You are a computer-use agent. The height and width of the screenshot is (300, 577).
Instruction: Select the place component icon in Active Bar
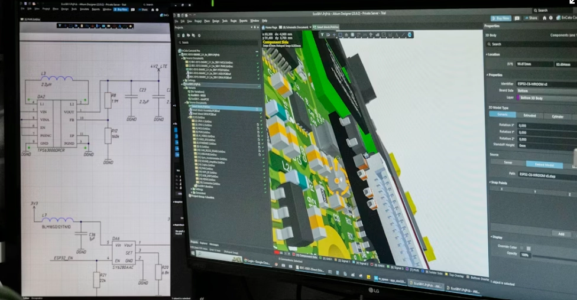352,35
